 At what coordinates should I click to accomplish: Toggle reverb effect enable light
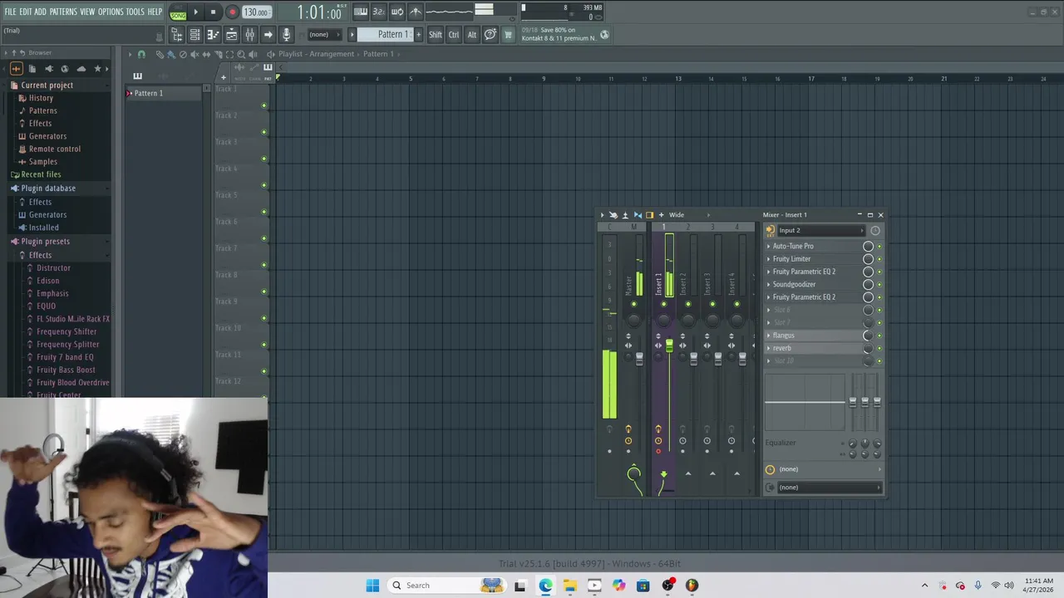pyautogui.click(x=879, y=349)
